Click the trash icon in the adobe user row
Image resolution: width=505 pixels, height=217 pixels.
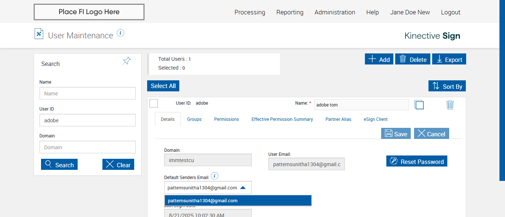click(450, 105)
